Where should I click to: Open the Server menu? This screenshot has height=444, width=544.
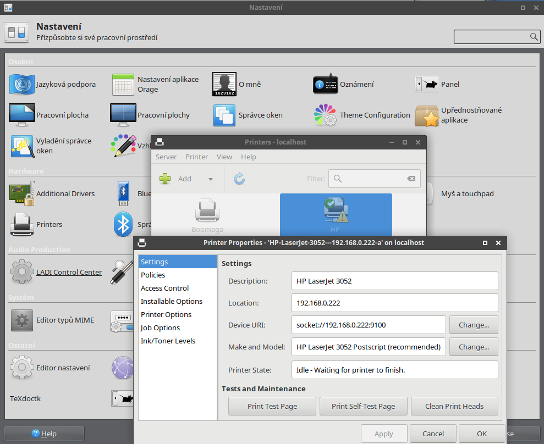(x=166, y=157)
